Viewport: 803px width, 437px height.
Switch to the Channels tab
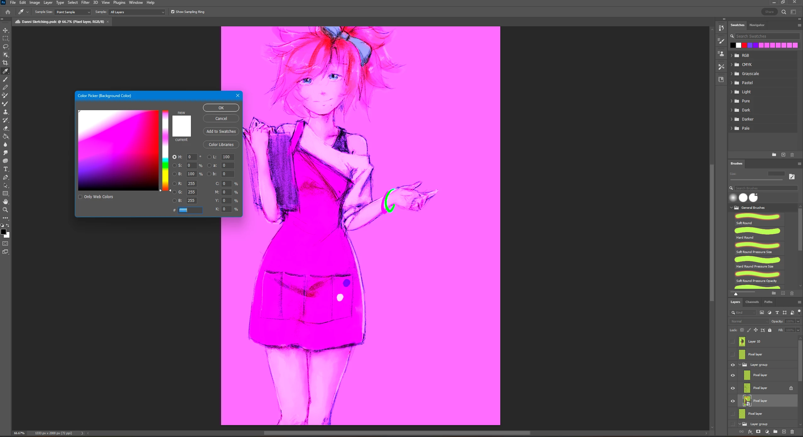pyautogui.click(x=752, y=302)
